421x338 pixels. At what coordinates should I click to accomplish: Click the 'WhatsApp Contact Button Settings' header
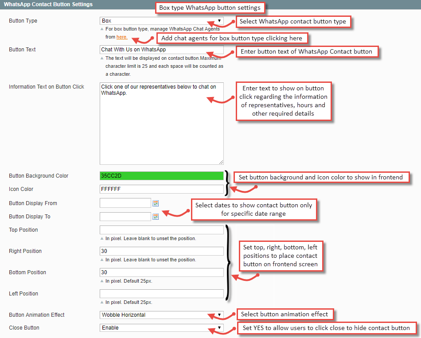point(48,4)
